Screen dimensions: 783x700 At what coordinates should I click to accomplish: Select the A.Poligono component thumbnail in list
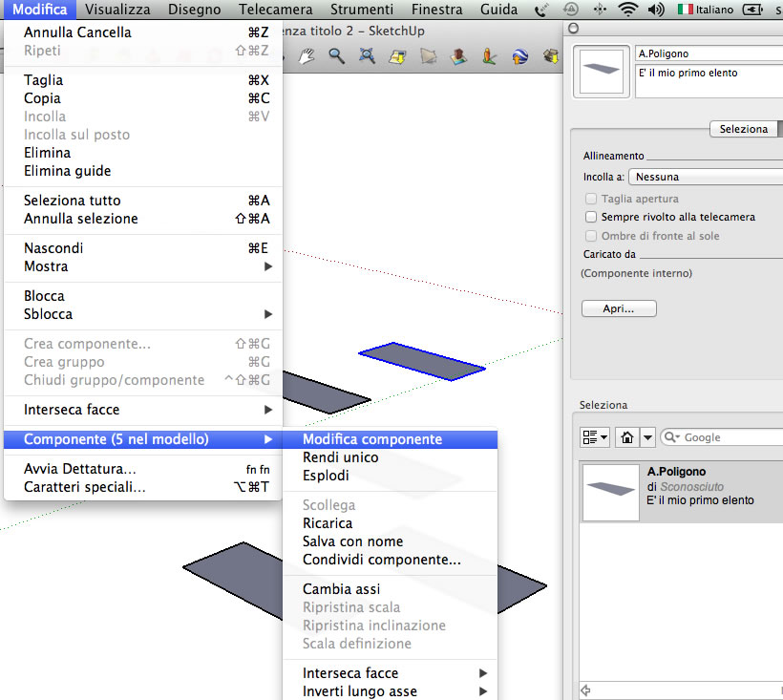pyautogui.click(x=610, y=493)
